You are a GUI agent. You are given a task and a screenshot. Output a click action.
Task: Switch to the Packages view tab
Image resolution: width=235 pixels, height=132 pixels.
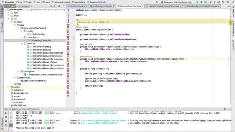click(23, 6)
